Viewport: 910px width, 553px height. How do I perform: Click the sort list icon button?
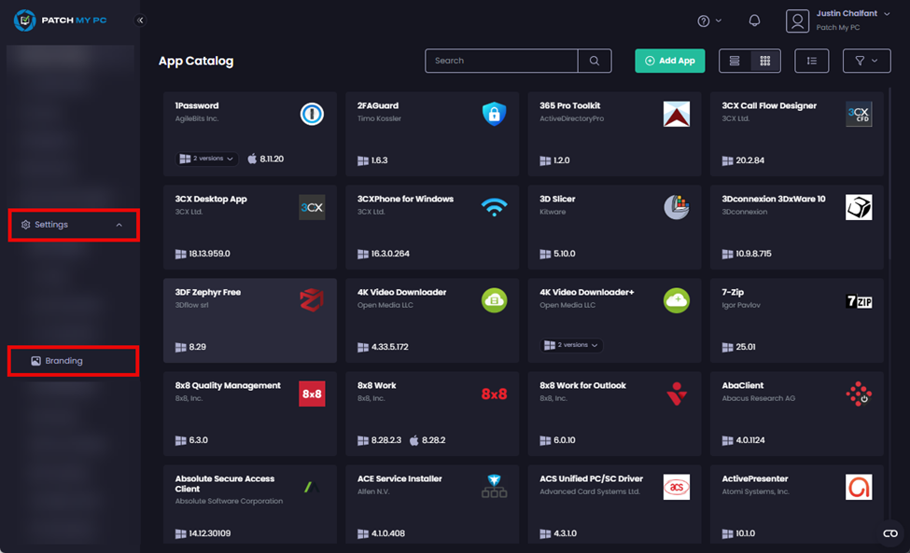click(811, 61)
